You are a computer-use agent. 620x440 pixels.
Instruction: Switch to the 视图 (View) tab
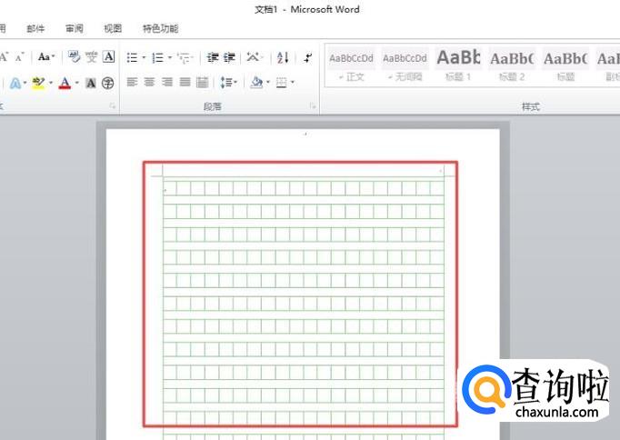113,28
